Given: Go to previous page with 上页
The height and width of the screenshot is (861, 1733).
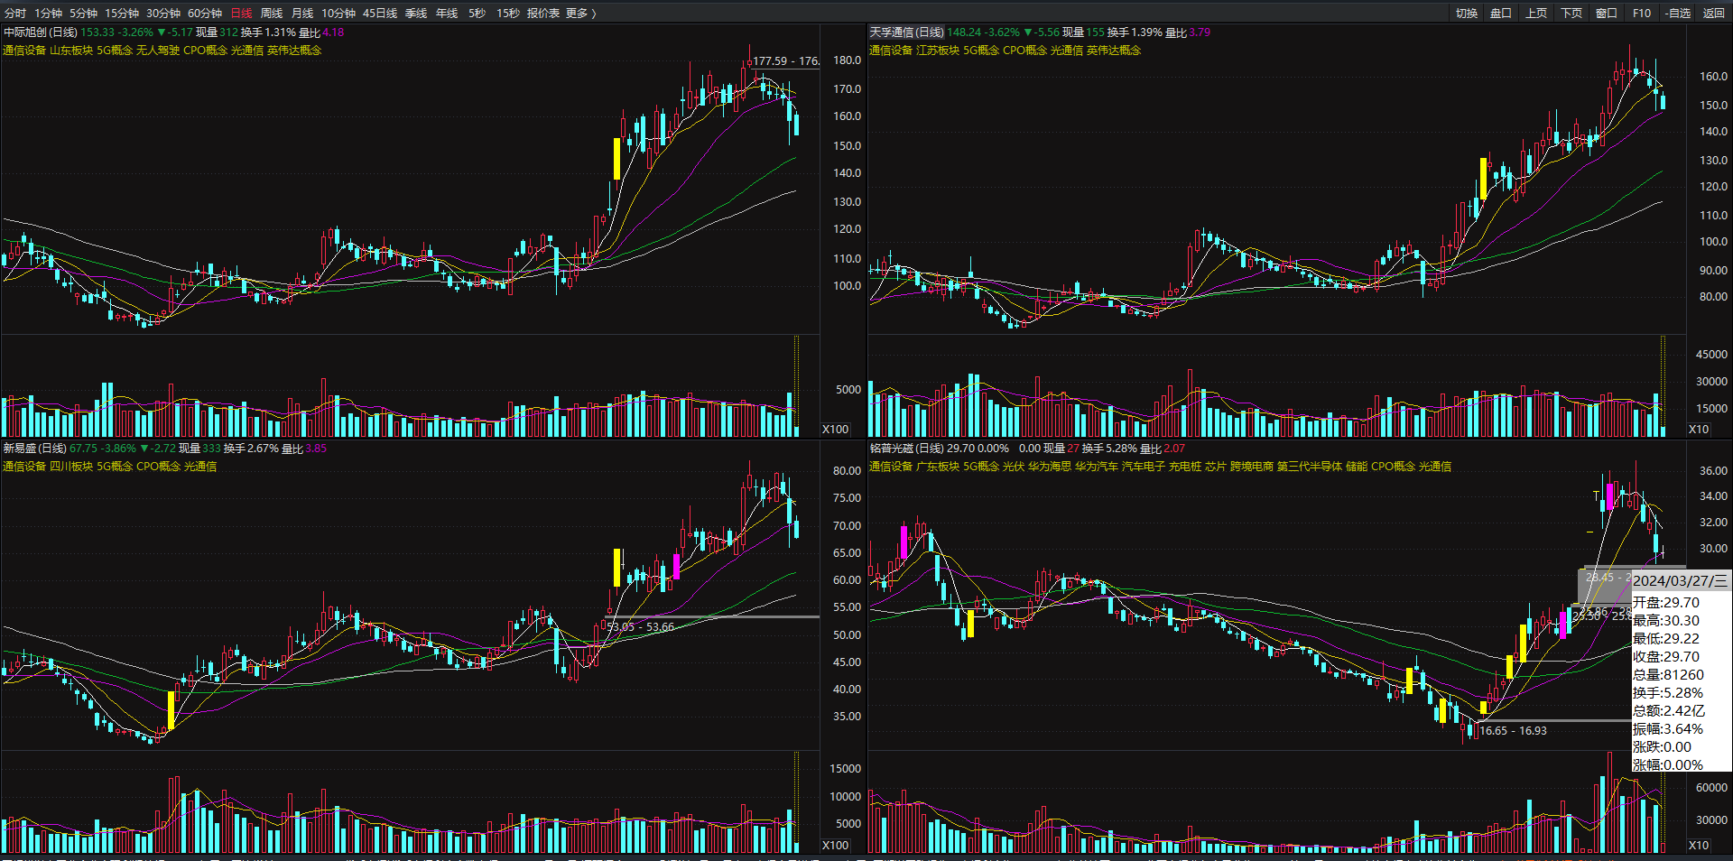Looking at the screenshot, I should (1536, 13).
